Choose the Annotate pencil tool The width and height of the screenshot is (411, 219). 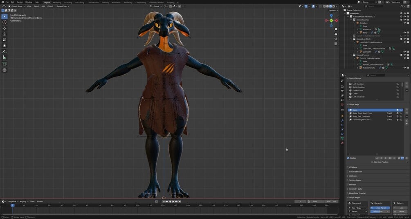pos(4,52)
